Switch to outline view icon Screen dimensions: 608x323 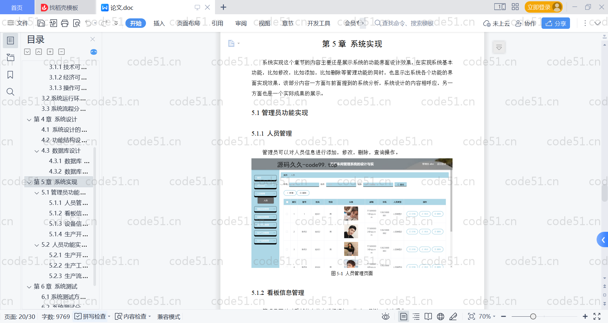point(416,316)
